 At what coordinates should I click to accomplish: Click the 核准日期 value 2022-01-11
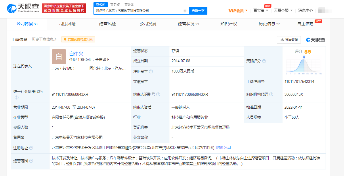(x=294, y=107)
